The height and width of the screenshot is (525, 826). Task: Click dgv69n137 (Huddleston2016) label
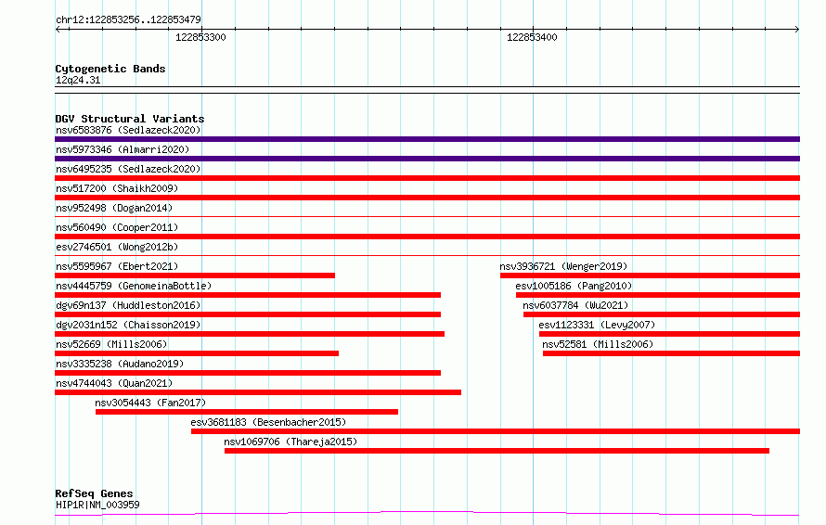[128, 305]
